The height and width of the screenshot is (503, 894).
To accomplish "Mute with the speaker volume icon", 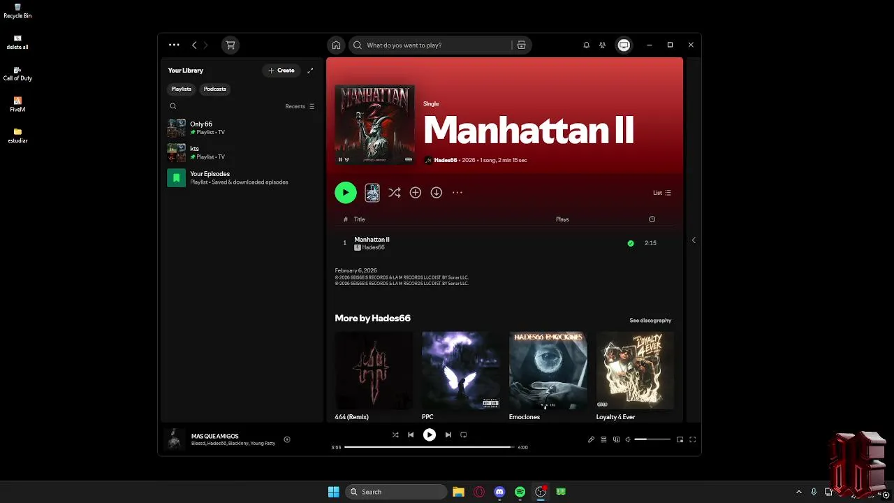I will coord(628,439).
